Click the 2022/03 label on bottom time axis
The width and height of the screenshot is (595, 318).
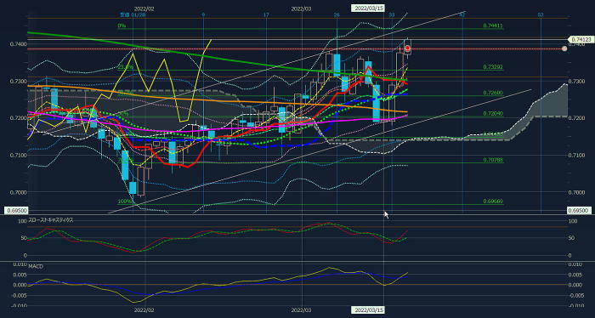pos(301,310)
